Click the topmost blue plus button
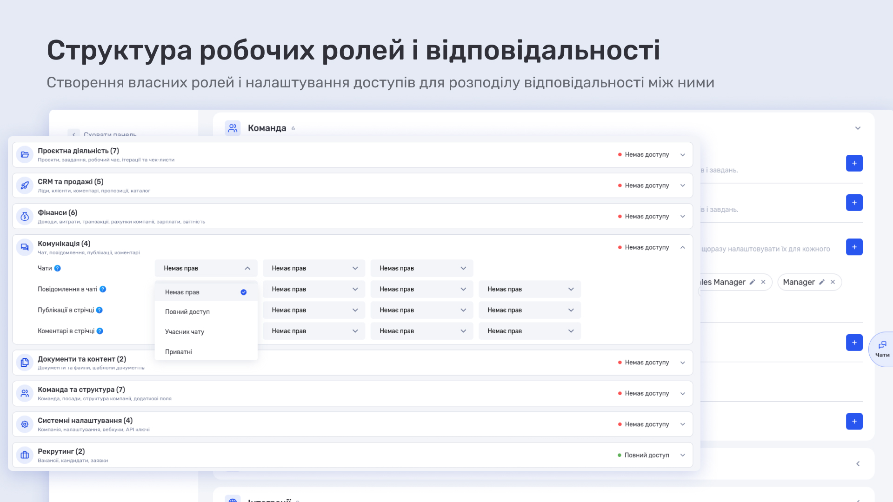Viewport: 893px width, 502px height. point(854,163)
